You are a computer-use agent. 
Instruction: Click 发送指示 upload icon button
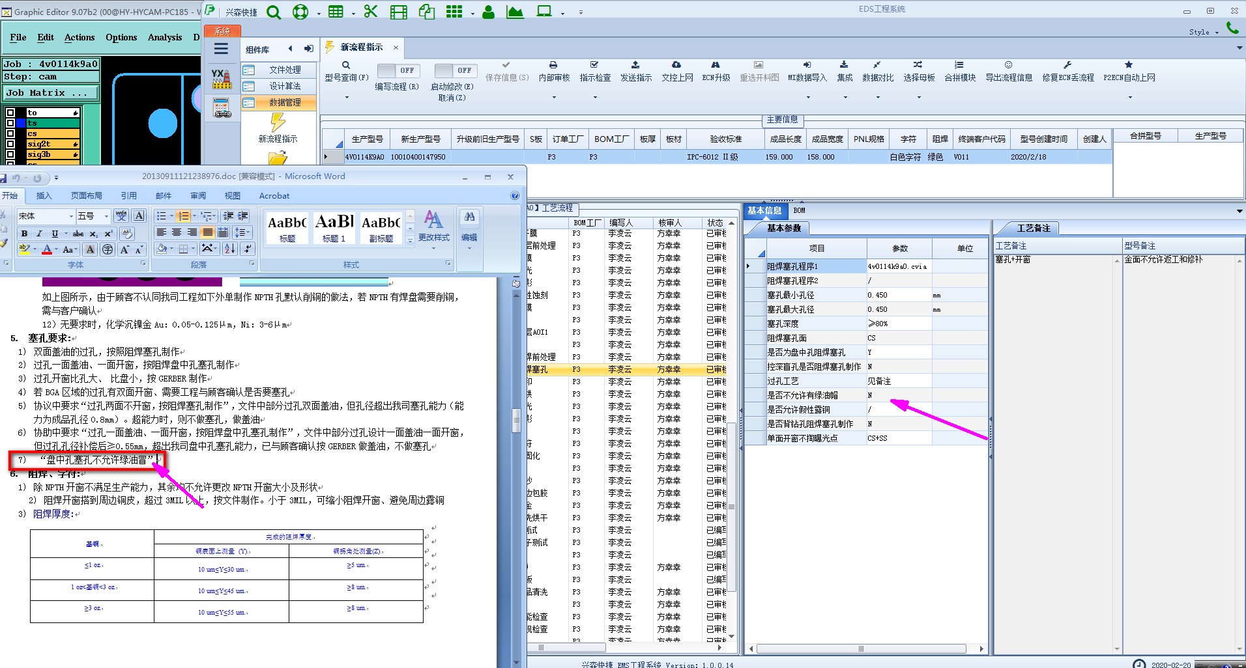(635, 72)
